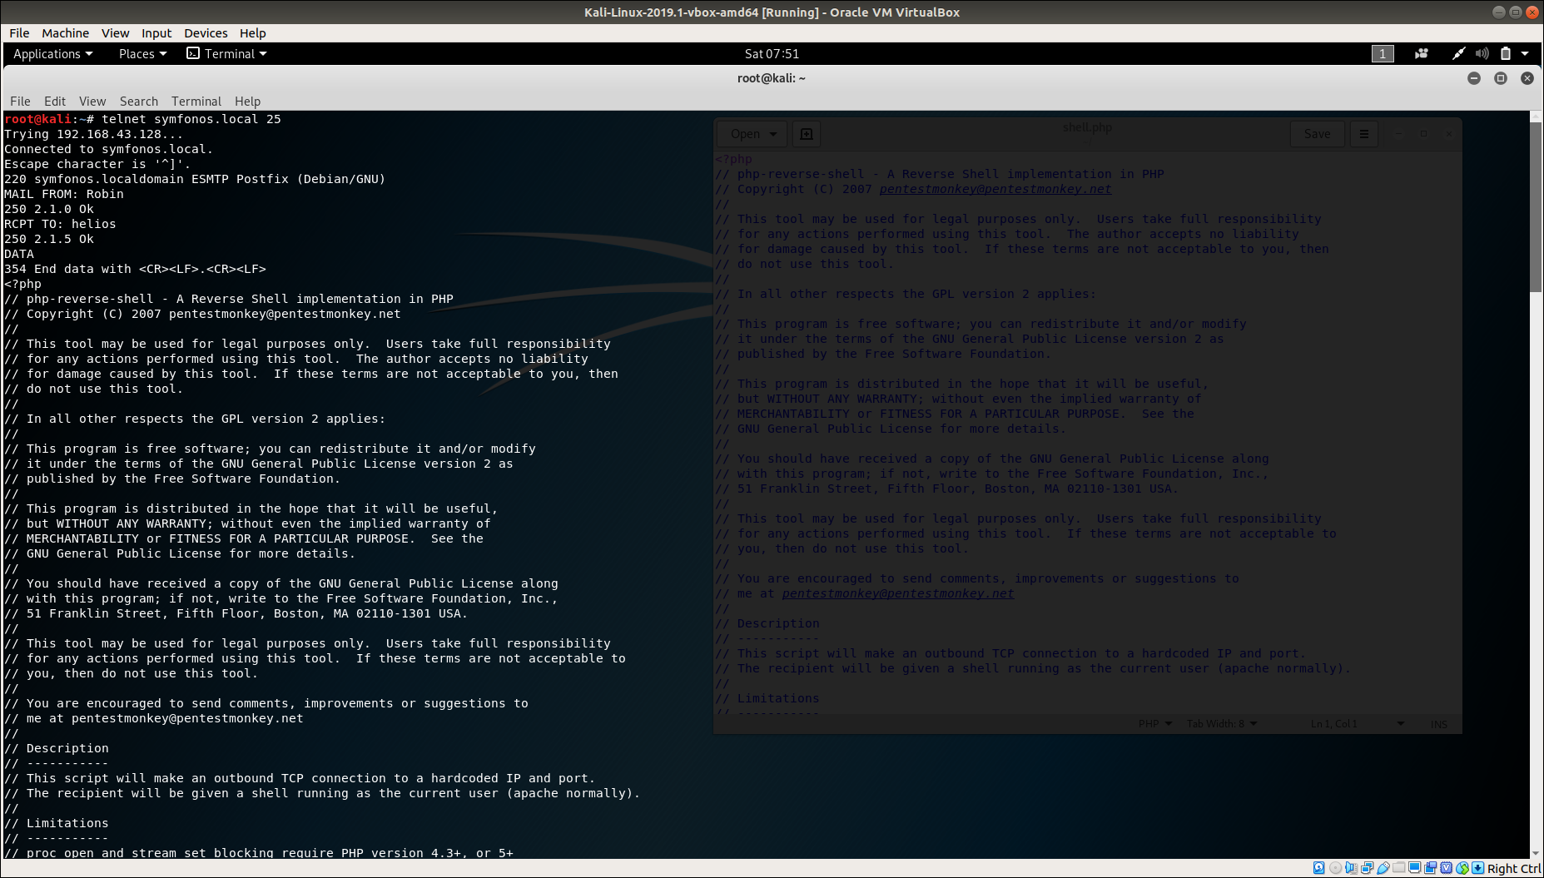1544x878 pixels.
Task: Click the '<?php' line in the terminal
Action: pyautogui.click(x=22, y=284)
